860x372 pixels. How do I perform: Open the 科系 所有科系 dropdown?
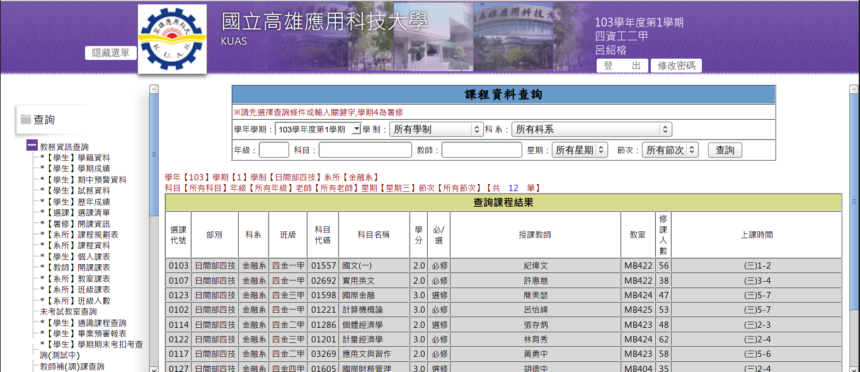[592, 129]
